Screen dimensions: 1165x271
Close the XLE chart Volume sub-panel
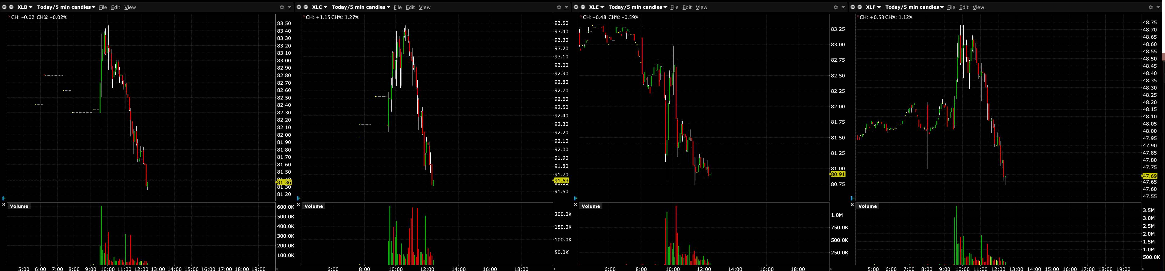[575, 204]
